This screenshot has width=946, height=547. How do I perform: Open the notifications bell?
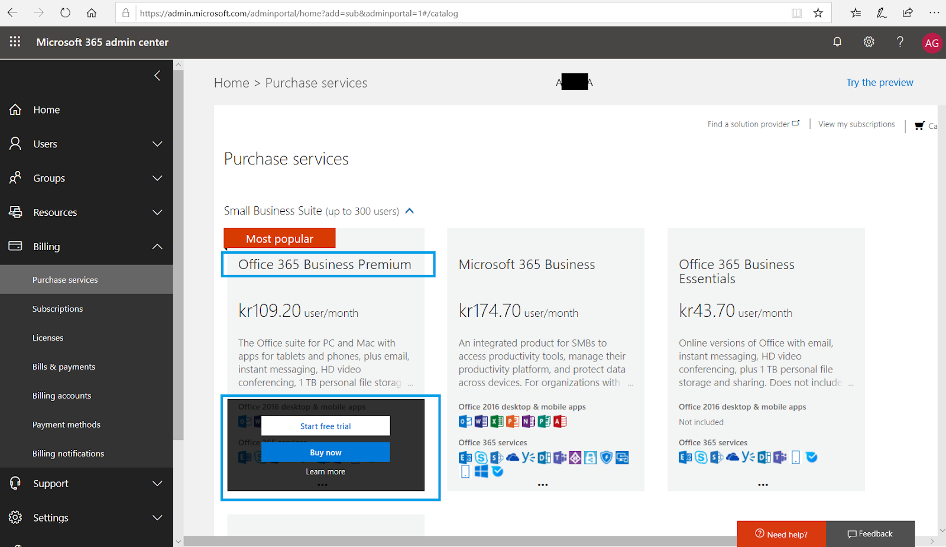click(x=837, y=41)
